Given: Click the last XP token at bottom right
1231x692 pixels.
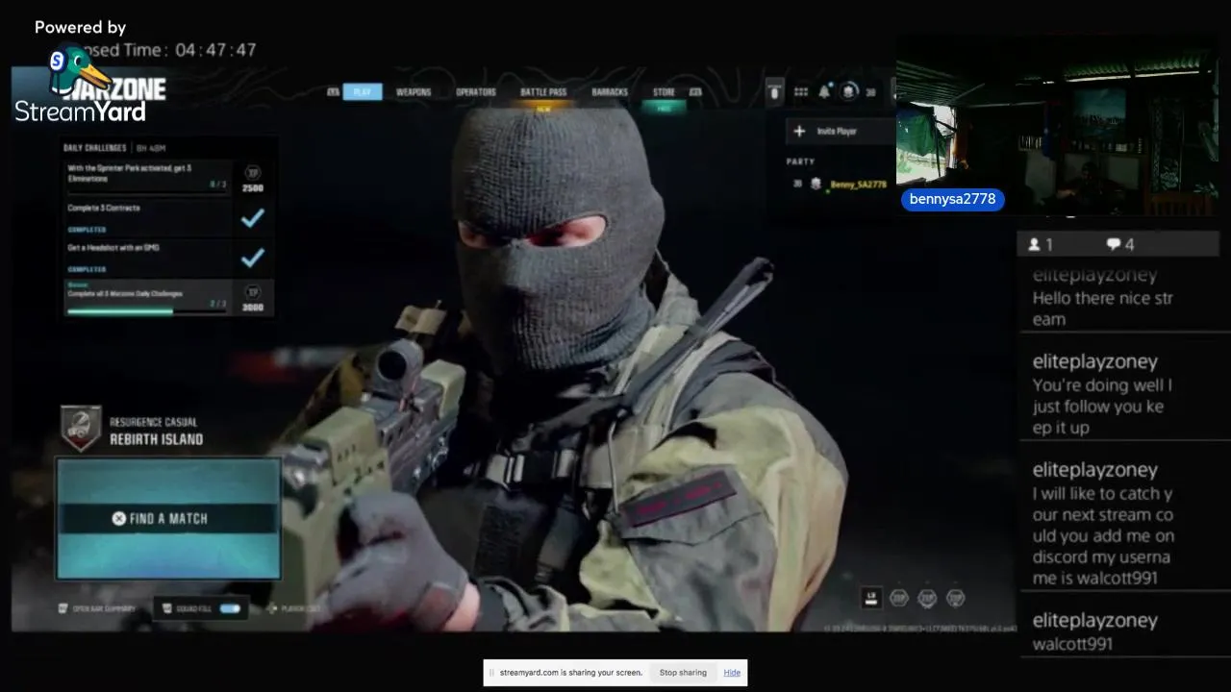Looking at the screenshot, I should coord(955,598).
